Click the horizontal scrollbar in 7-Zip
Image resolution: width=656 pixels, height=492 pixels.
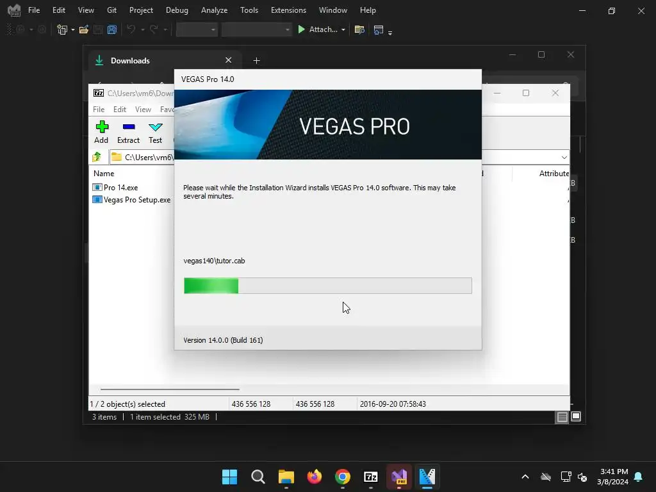coord(169,389)
